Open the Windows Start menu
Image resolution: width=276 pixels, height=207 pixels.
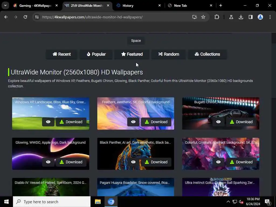6,202
